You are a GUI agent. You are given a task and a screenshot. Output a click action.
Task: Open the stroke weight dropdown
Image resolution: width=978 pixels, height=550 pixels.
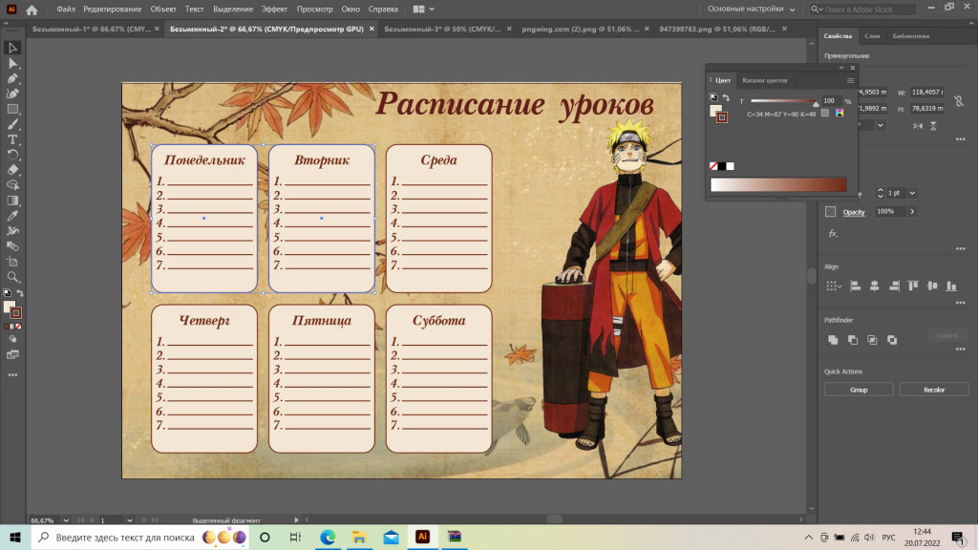912,193
